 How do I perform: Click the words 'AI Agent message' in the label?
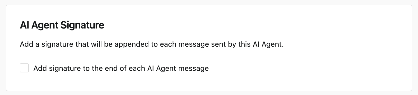tap(178, 68)
